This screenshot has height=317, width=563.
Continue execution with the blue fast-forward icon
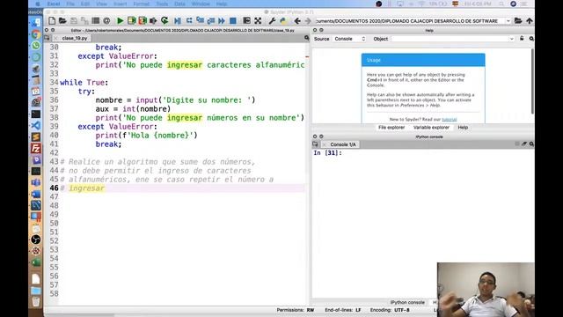(x=222, y=21)
